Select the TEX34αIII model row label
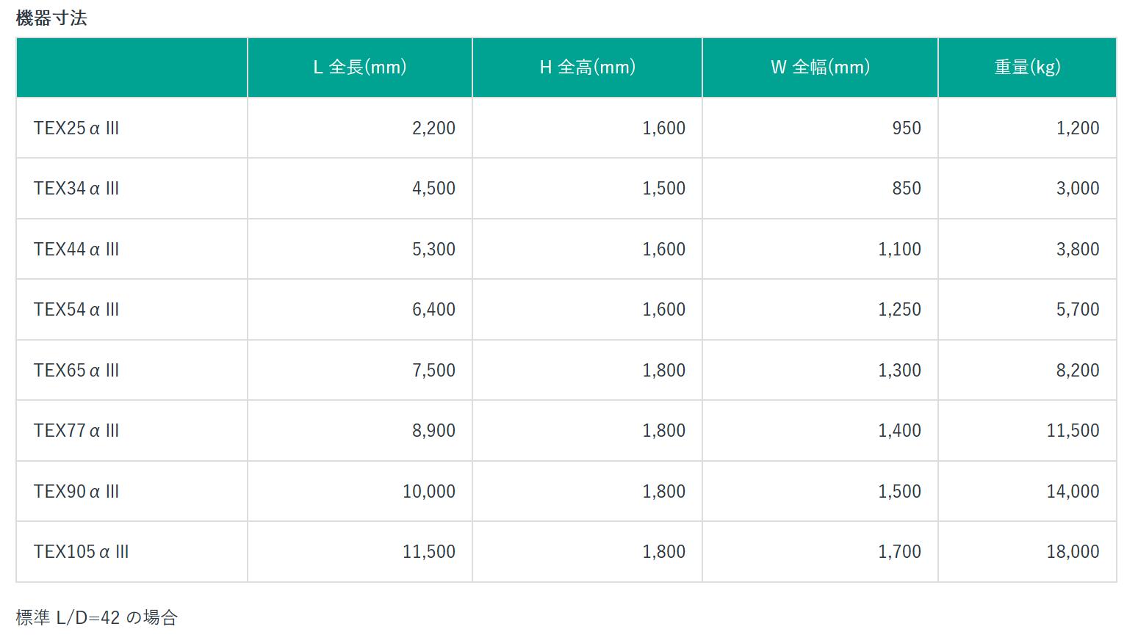The width and height of the screenshot is (1138, 643). pyautogui.click(x=76, y=189)
